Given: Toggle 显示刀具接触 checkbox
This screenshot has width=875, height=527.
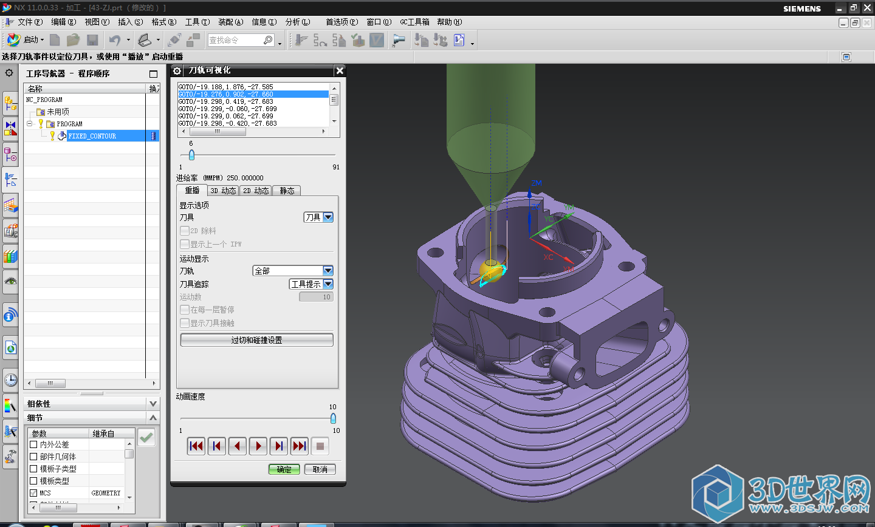Looking at the screenshot, I should click(x=185, y=323).
